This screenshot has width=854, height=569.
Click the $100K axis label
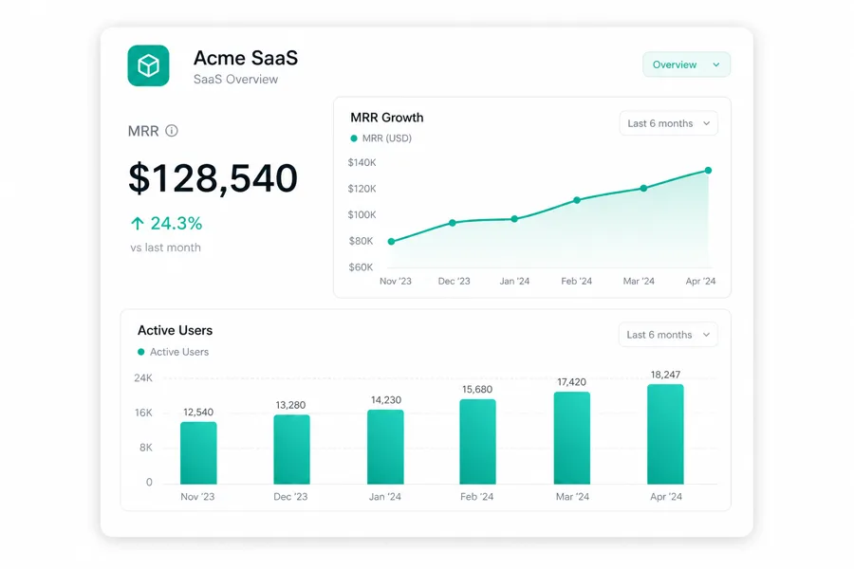click(362, 215)
